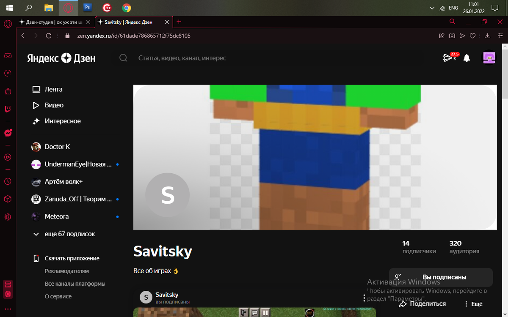Image resolution: width=508 pixels, height=317 pixels.
Task: Open a new browser tab
Action: click(x=179, y=22)
